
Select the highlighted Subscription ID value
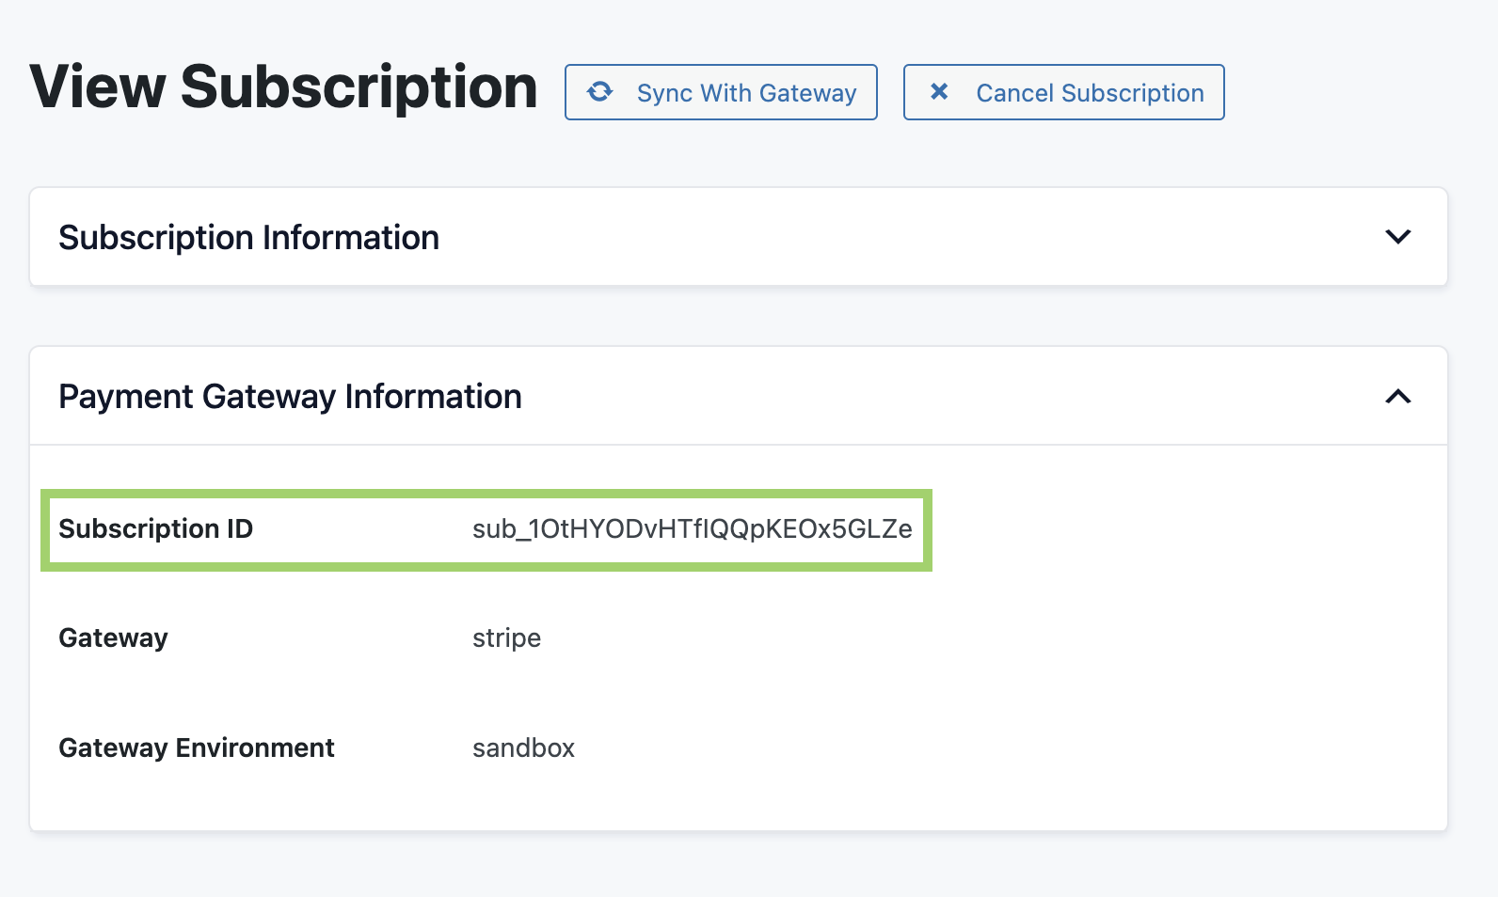[692, 529]
